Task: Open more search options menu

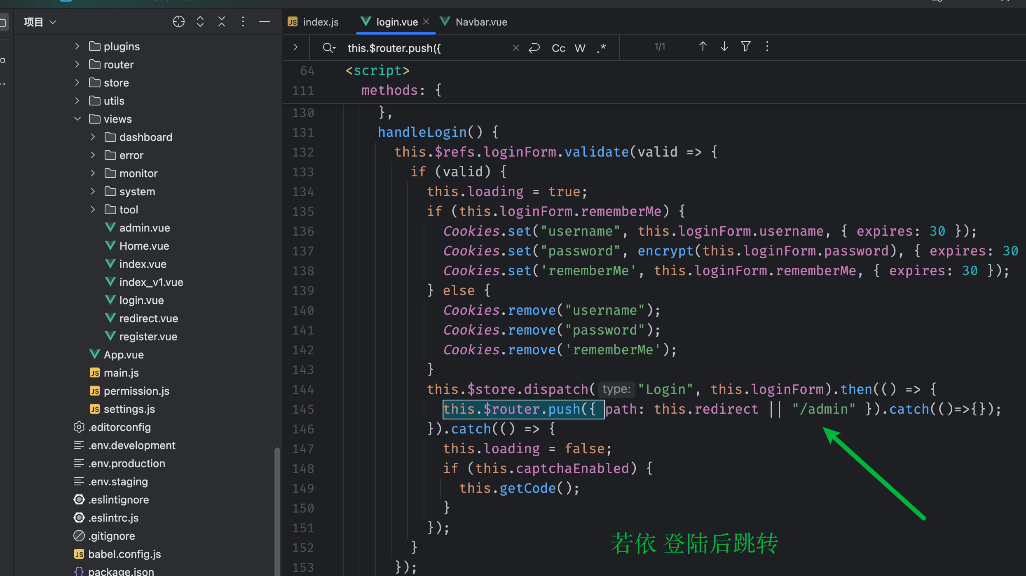Action: coord(767,47)
